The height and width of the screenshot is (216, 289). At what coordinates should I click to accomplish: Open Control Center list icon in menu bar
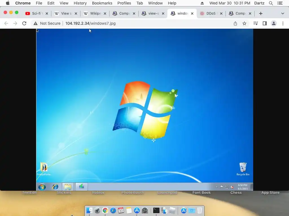(280, 3)
